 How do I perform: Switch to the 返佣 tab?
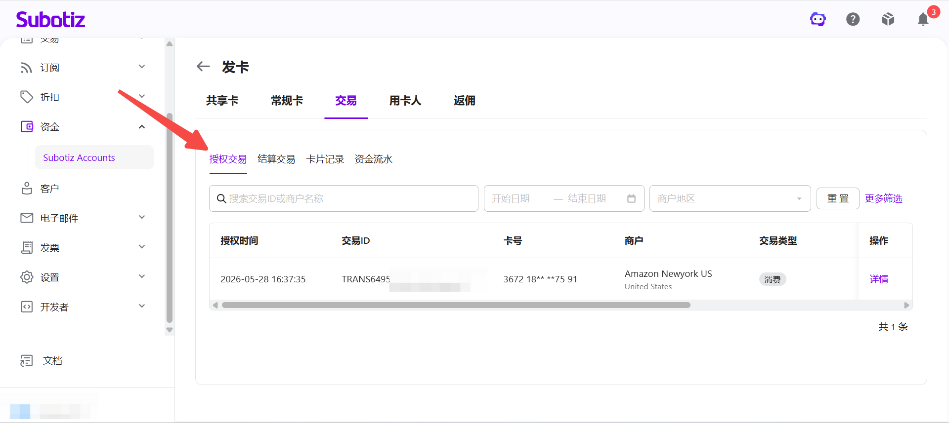coord(465,101)
